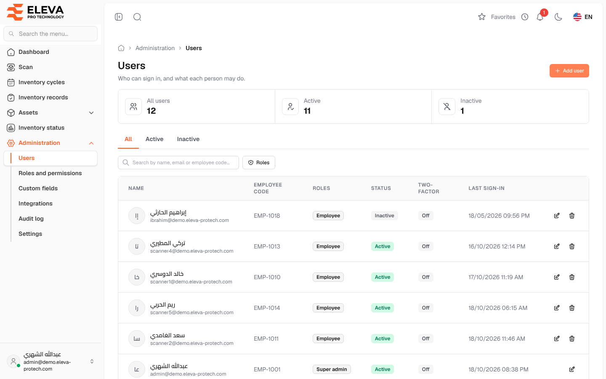This screenshot has height=379, width=606.
Task: Open Settings under Administration
Action: click(x=30, y=234)
